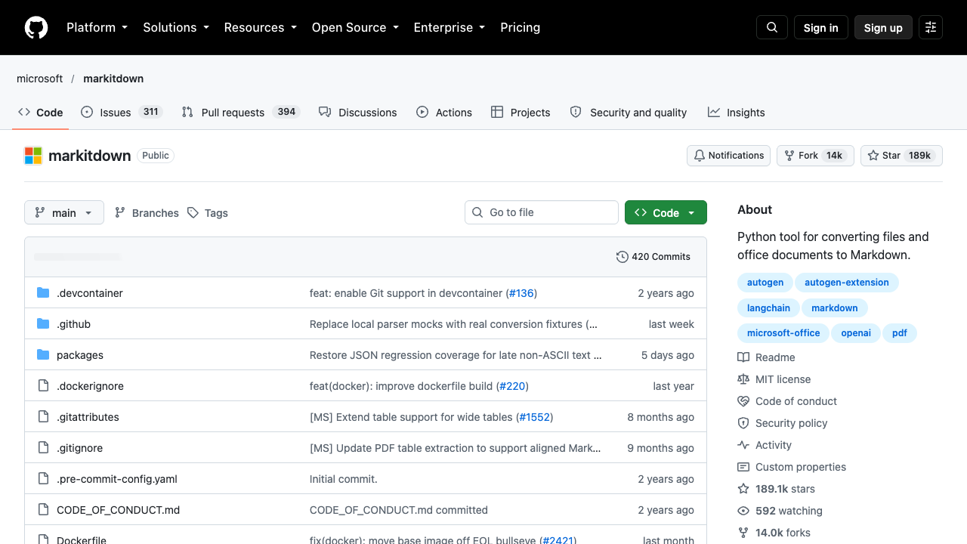Click the Sign up button

(883, 27)
